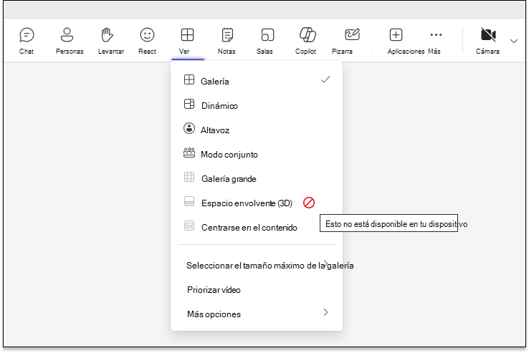Screen dimensions: 529x353
Task: Expand the Más opciones submenu
Action: click(x=257, y=314)
